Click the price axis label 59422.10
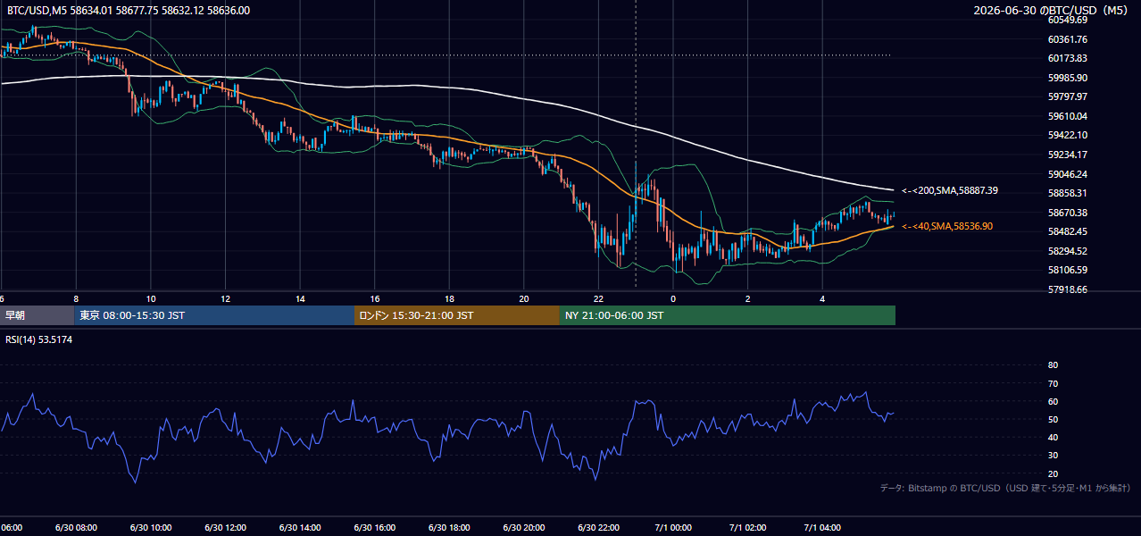Screen dimensions: 1141x536 1068,135
